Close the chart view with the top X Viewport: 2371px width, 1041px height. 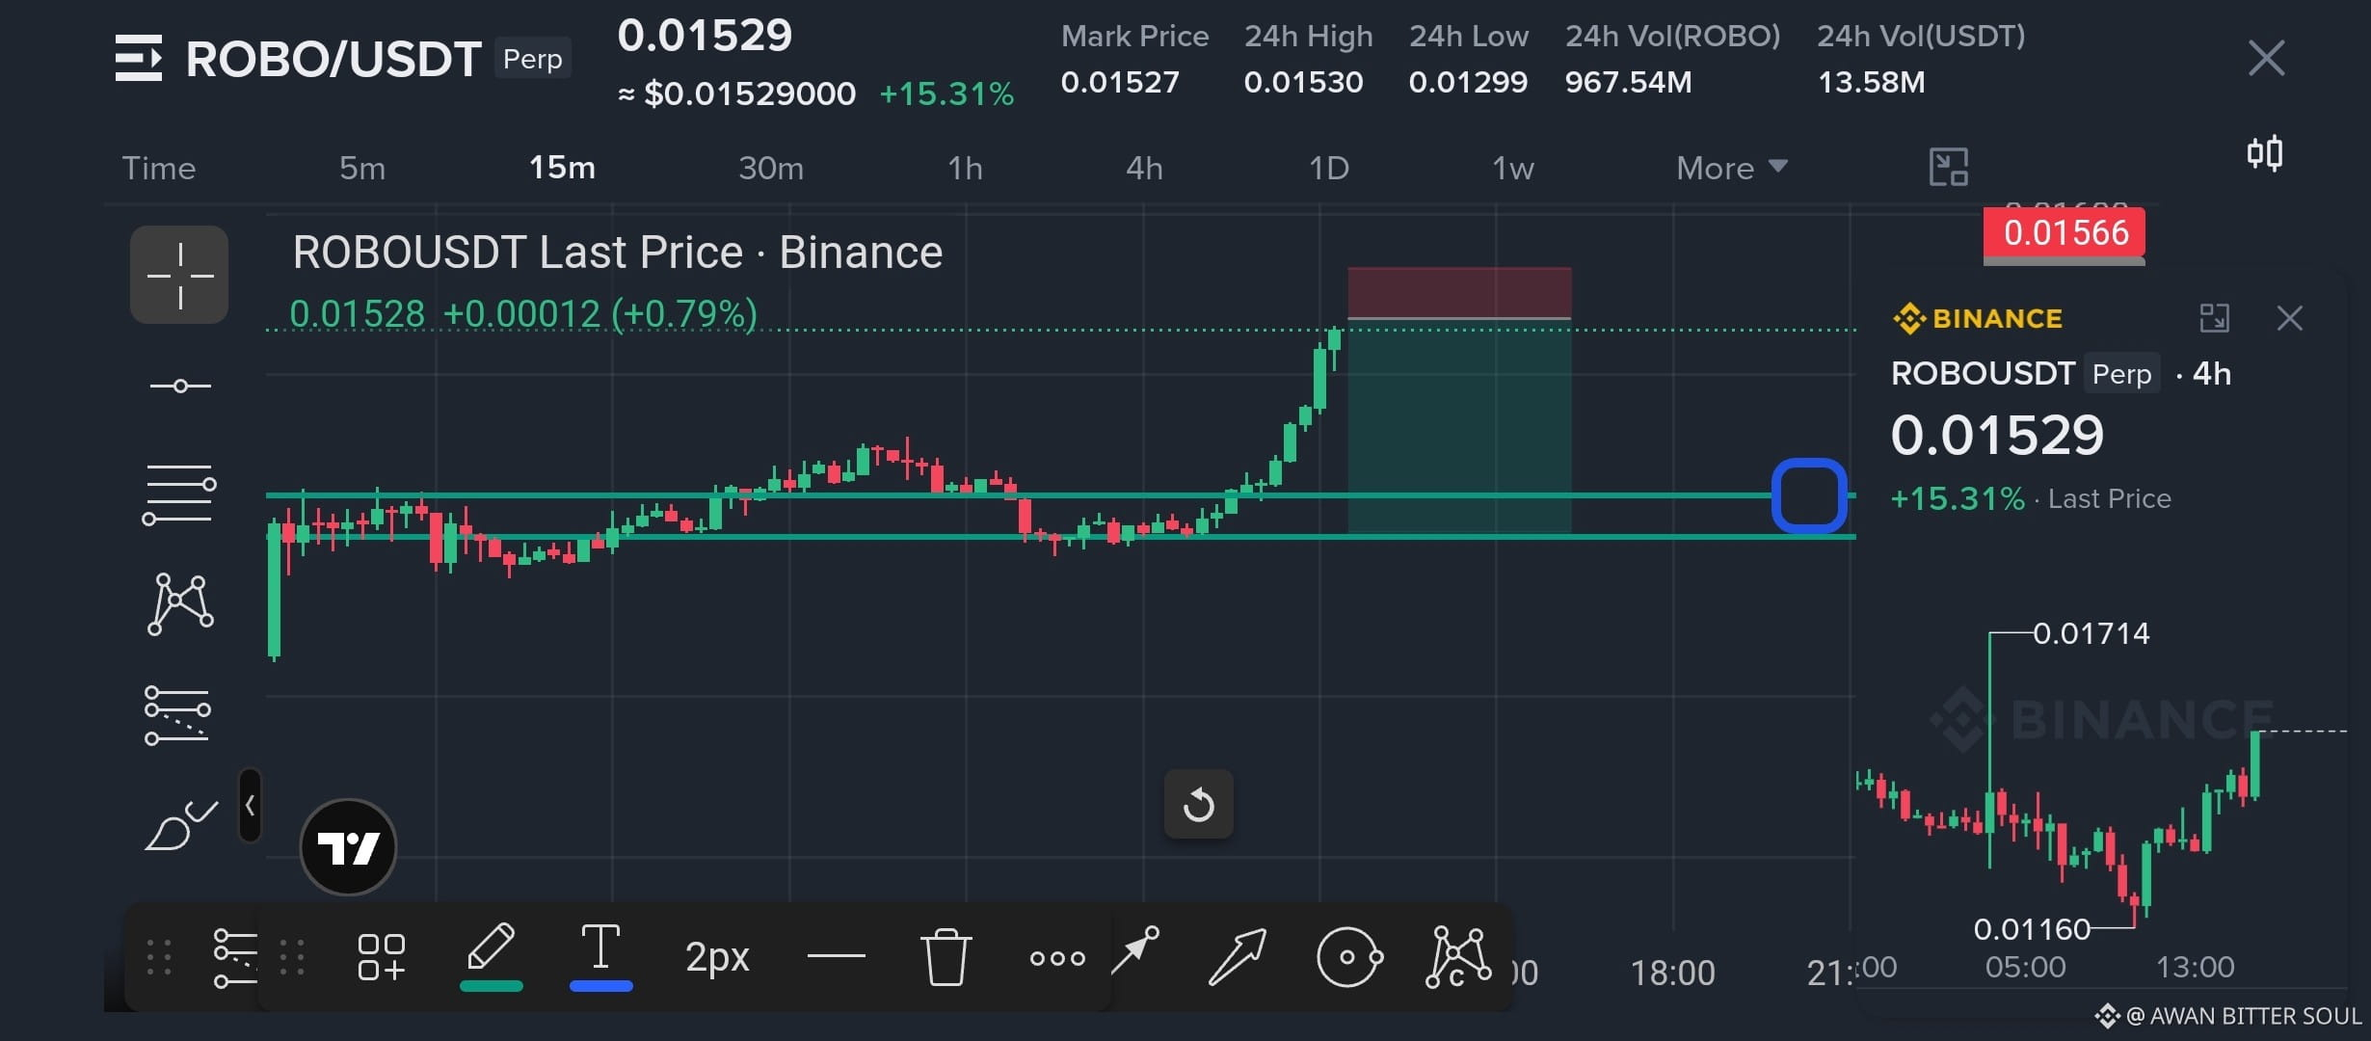(2266, 58)
